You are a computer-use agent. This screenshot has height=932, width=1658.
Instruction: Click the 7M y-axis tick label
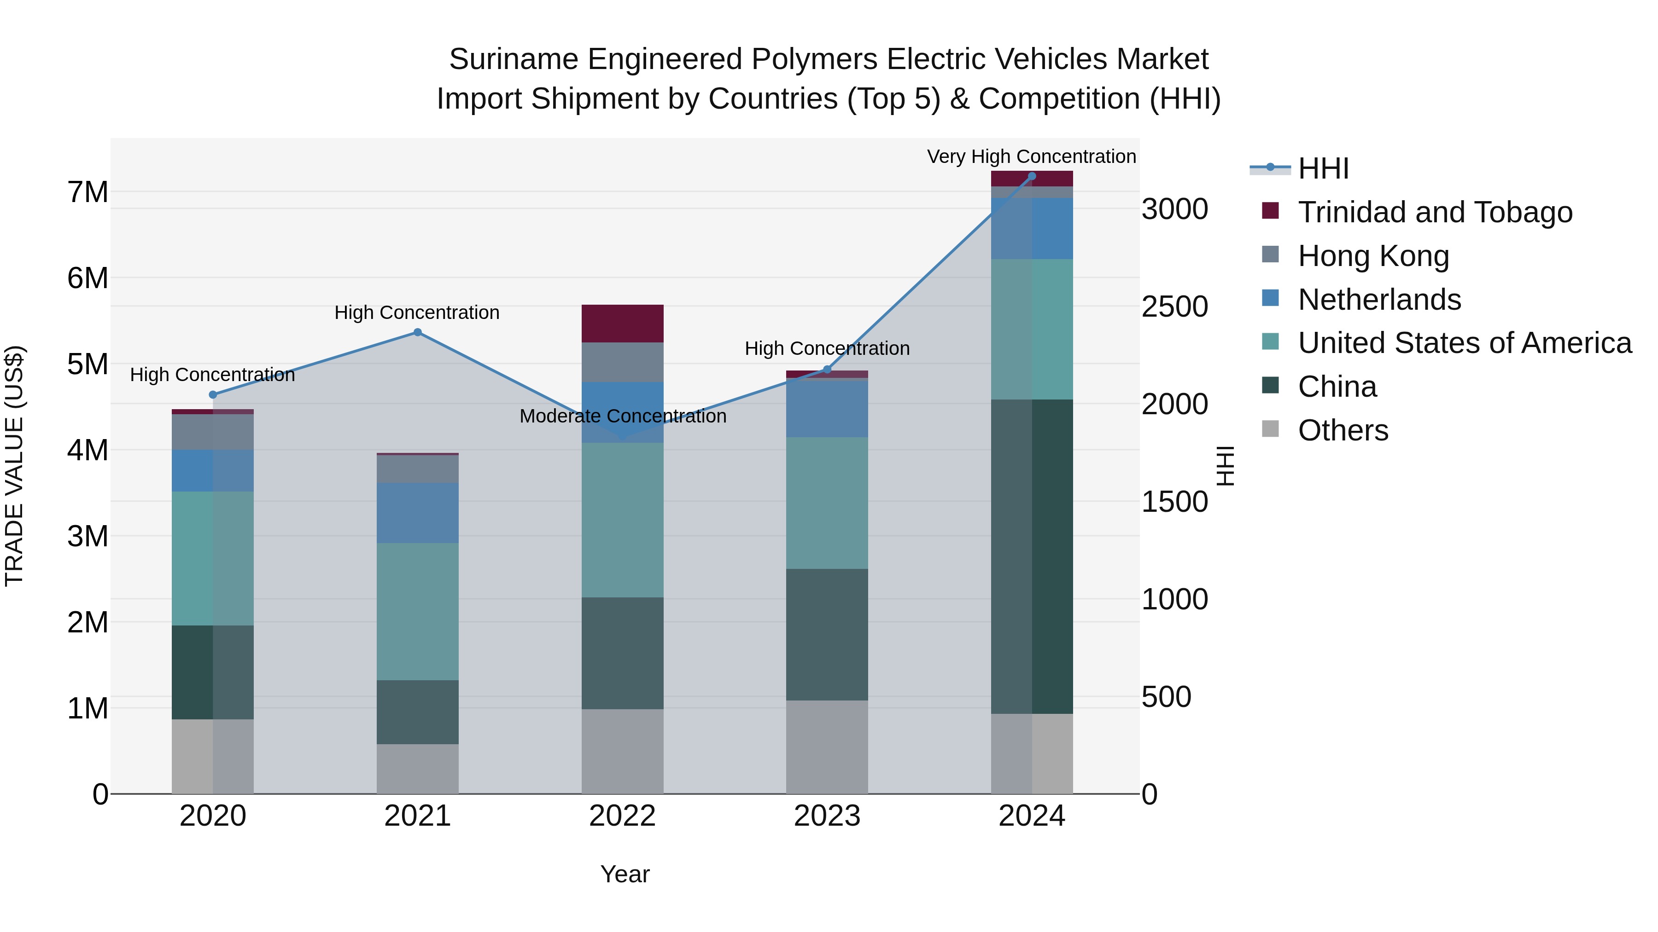88,191
